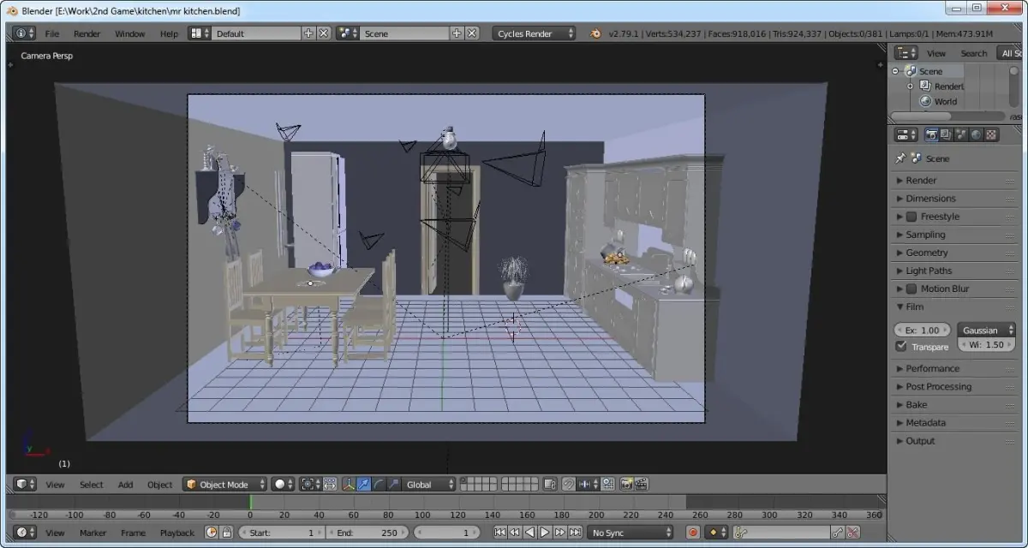The height and width of the screenshot is (548, 1028).
Task: Open the screen layout browse icon
Action: click(x=200, y=33)
